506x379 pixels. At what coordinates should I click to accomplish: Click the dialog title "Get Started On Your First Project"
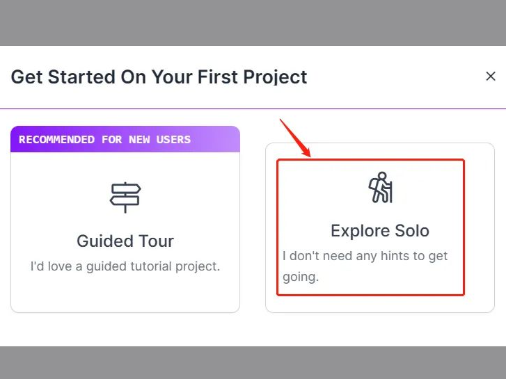point(159,76)
